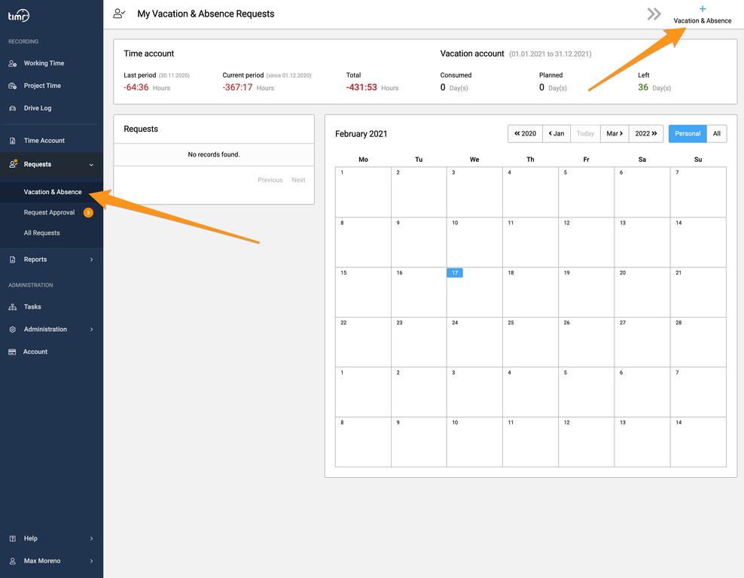Expand the Reports submenu arrow
This screenshot has width=744, height=578.
[92, 260]
